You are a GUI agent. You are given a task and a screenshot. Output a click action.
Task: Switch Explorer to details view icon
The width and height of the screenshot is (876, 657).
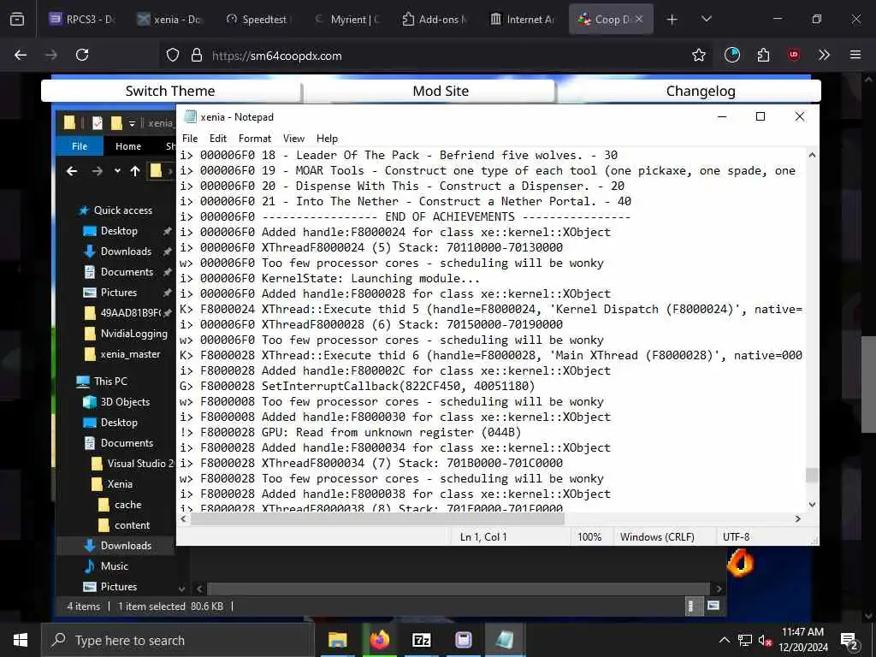691,607
